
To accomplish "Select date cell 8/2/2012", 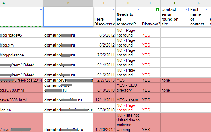I will click(104, 43).
